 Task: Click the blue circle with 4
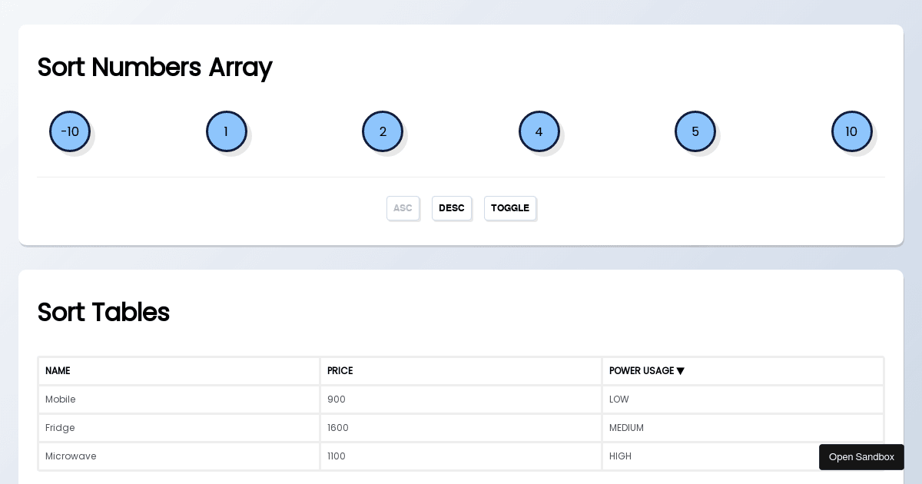(x=539, y=131)
